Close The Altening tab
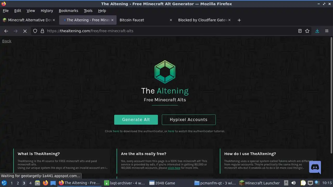Screen dimensions: 333x187 [x=112, y=20]
